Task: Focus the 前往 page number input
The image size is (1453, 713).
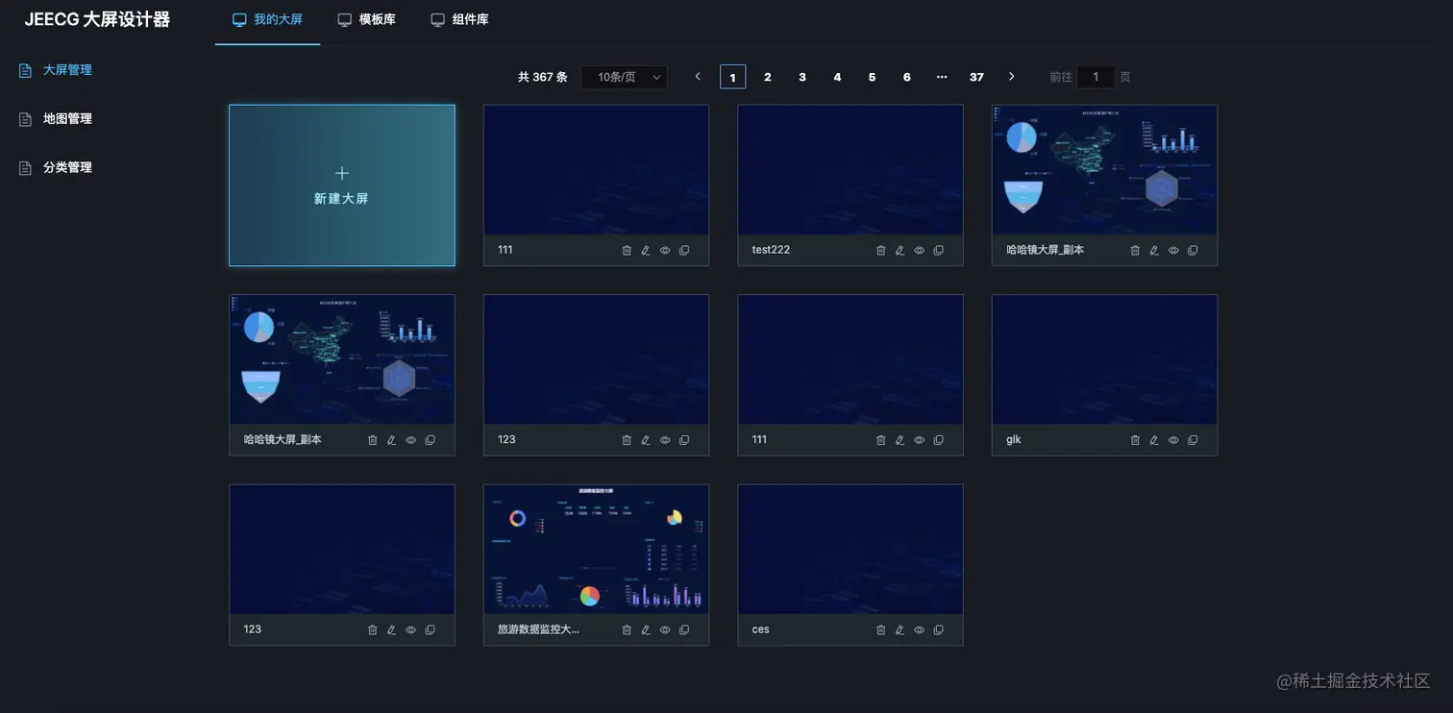Action: (1096, 77)
